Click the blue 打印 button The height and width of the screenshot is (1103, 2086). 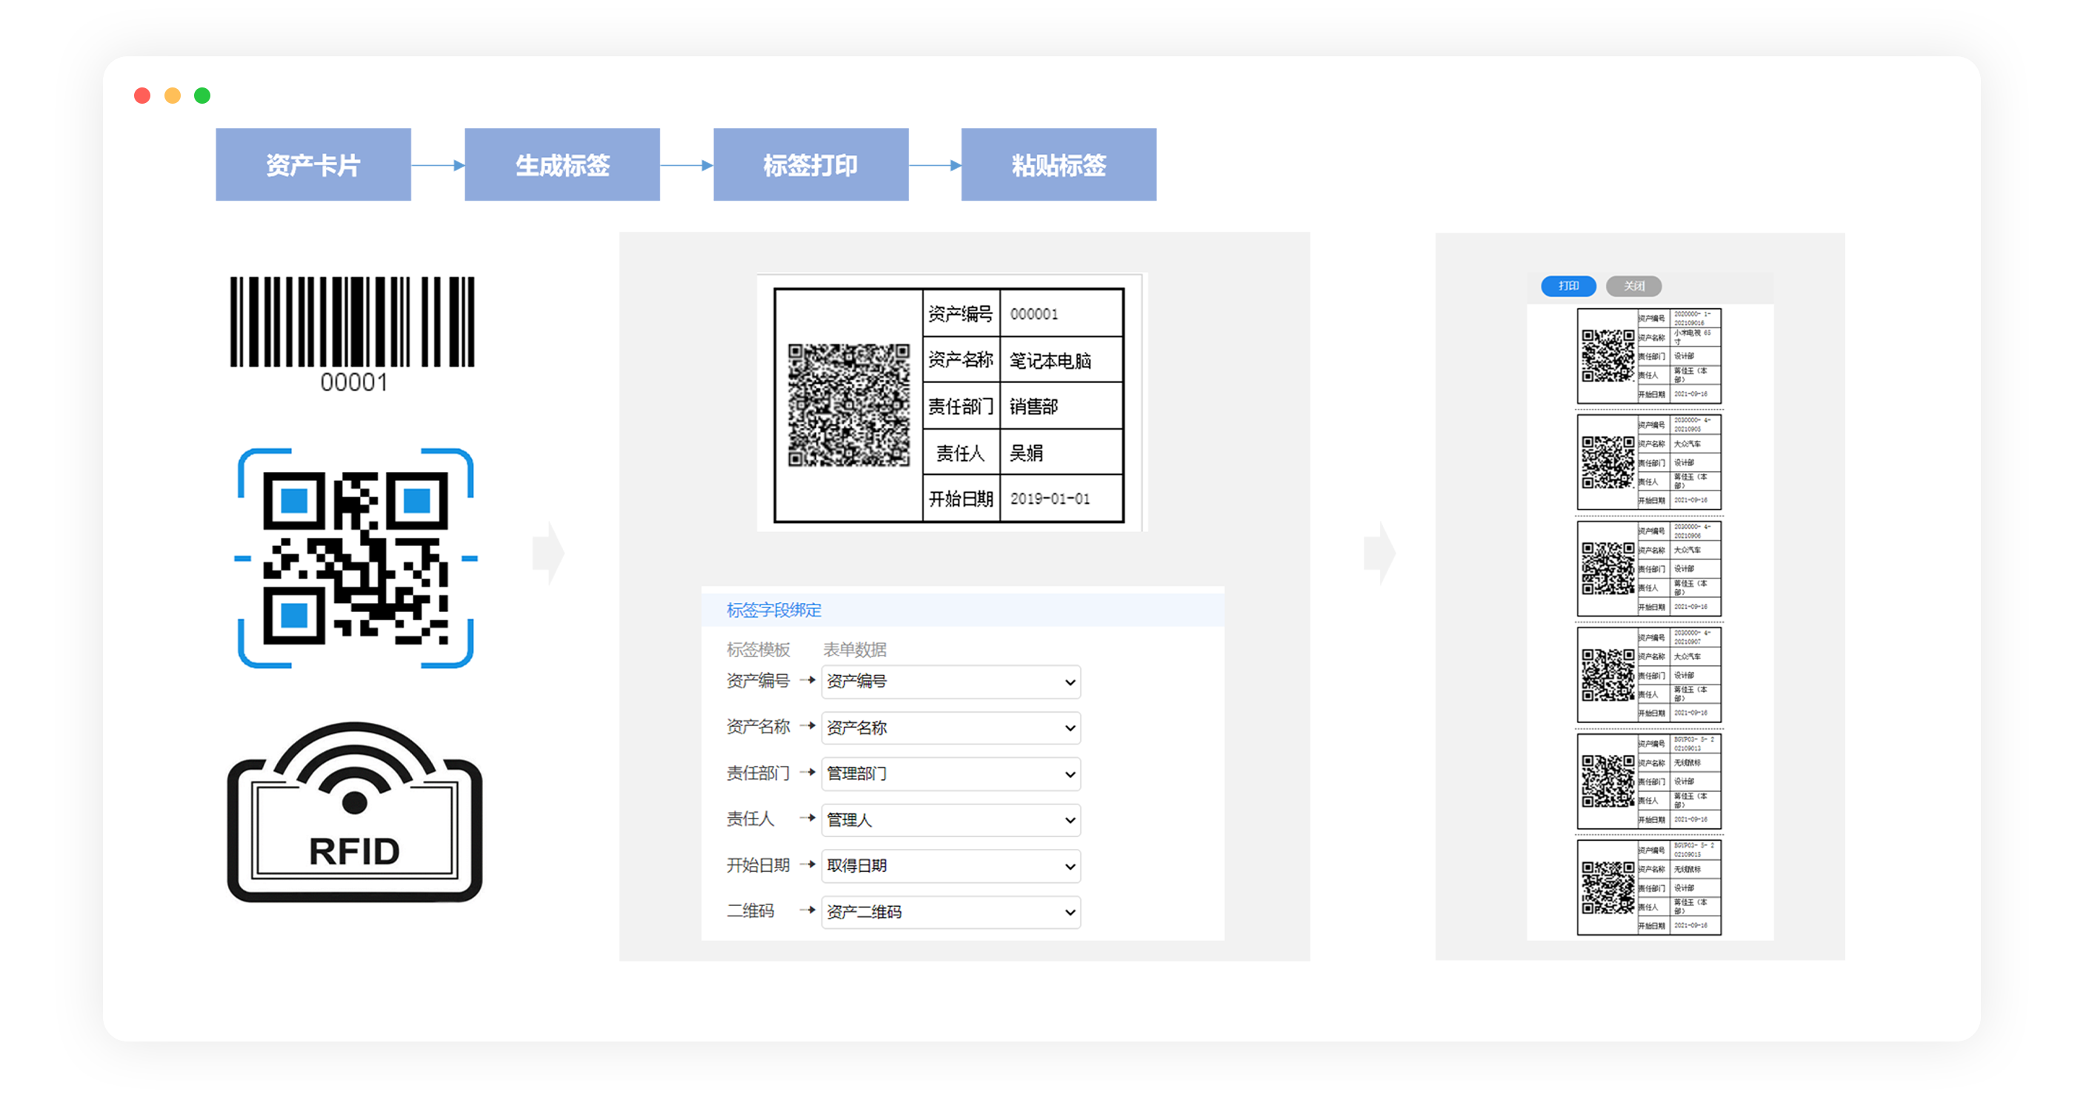coord(1568,286)
